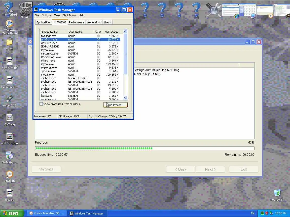Click the Back button in AnyBurn

pyautogui.click(x=181, y=169)
